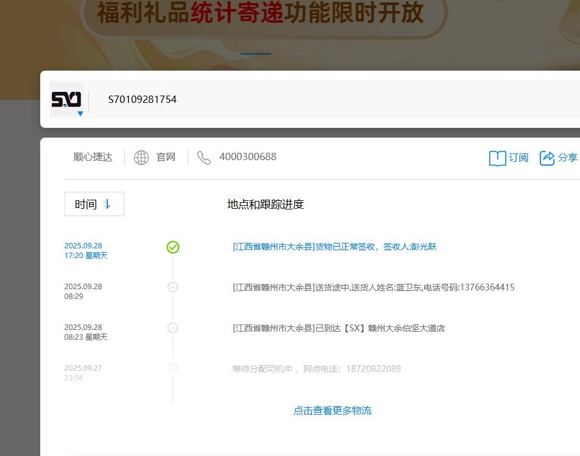Viewport: 580px width, 456px height.
Task: Toggle the 时间 sort order button
Action: [x=94, y=204]
